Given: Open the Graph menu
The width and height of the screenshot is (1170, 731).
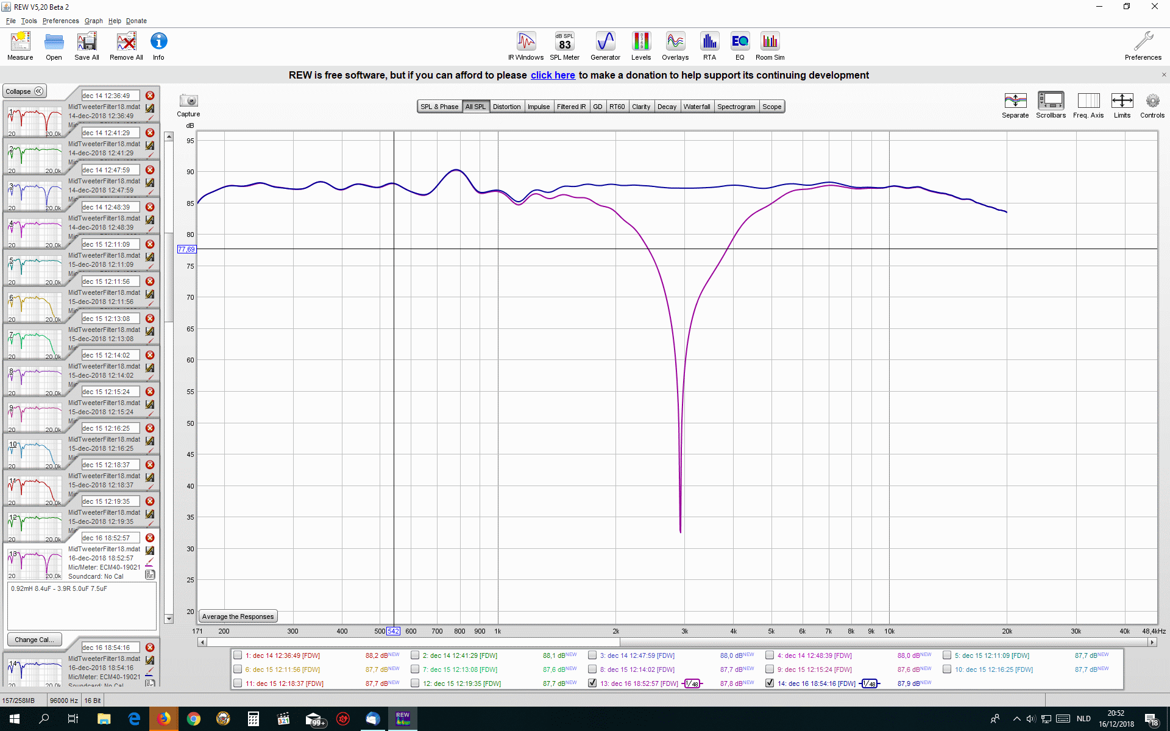Looking at the screenshot, I should (x=93, y=21).
